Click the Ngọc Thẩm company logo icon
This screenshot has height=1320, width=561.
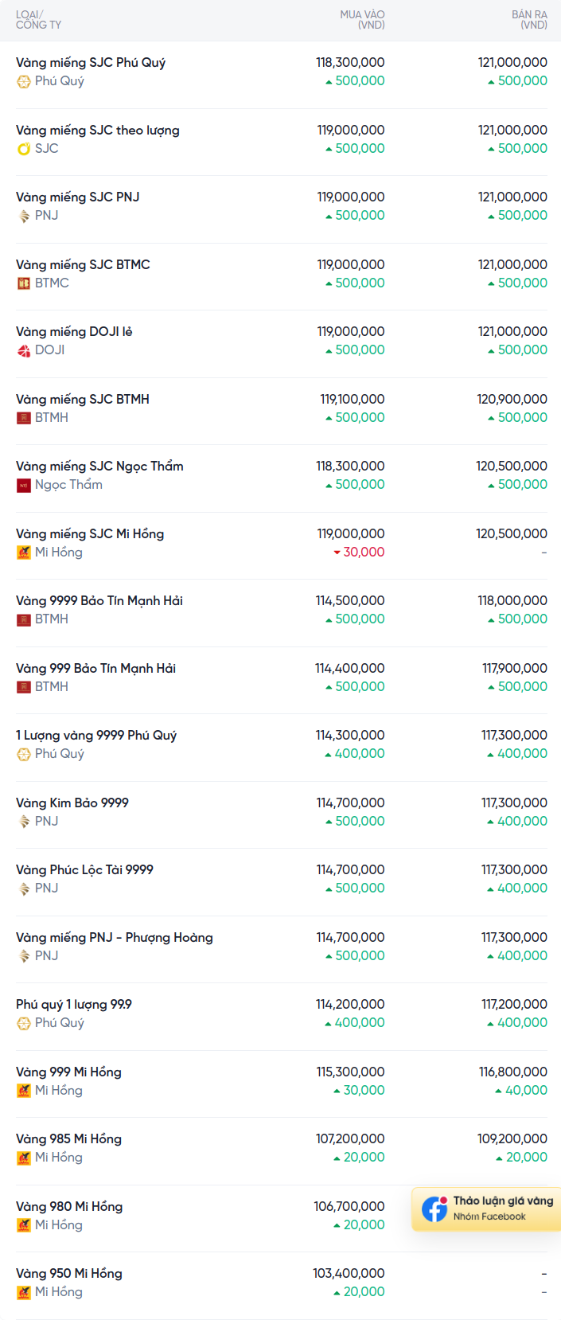pyautogui.click(x=24, y=485)
